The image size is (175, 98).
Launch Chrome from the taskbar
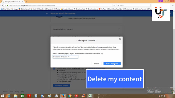(x=70, y=96)
